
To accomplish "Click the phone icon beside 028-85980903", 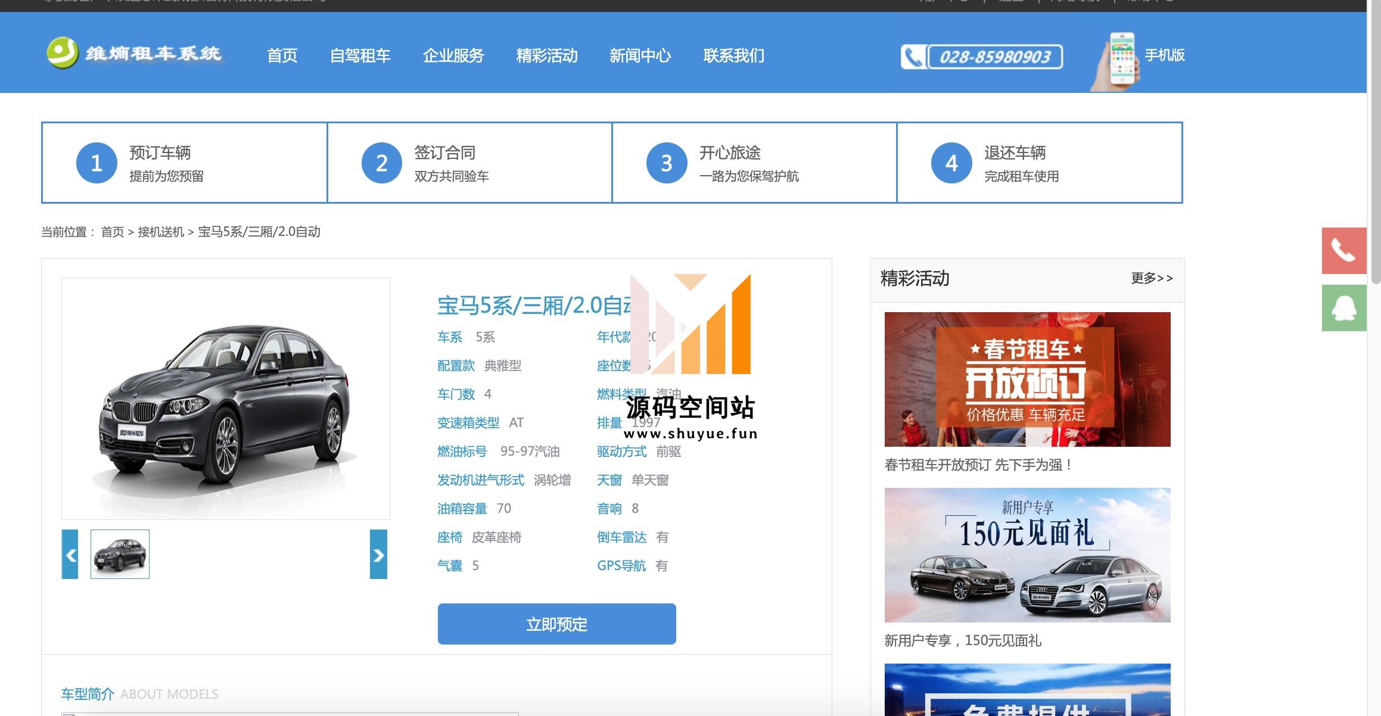I will point(913,57).
